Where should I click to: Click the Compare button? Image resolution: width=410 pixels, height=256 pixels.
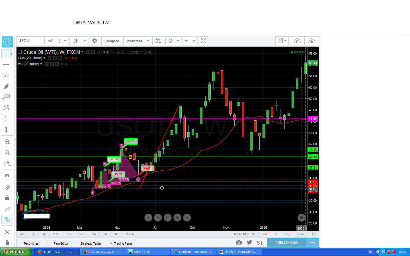[112, 41]
